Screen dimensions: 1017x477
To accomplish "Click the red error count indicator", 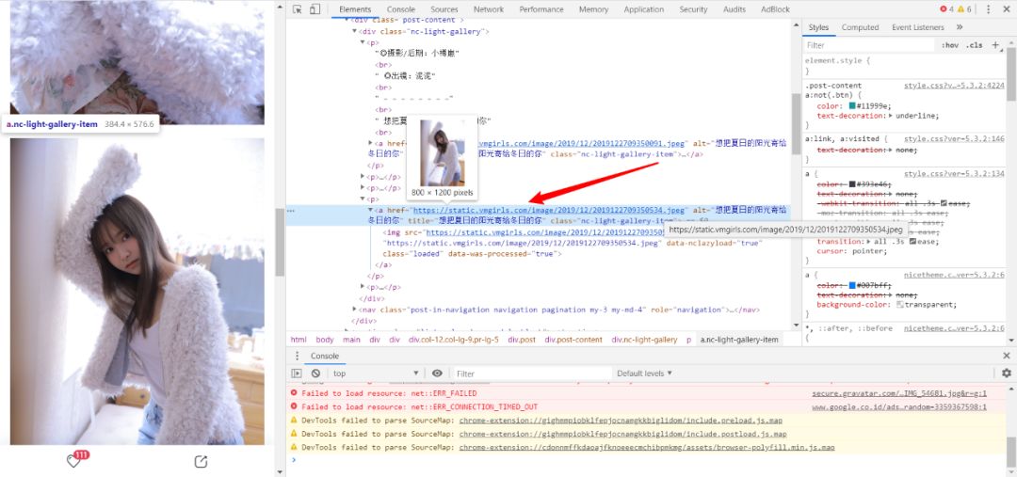I will click(x=947, y=9).
